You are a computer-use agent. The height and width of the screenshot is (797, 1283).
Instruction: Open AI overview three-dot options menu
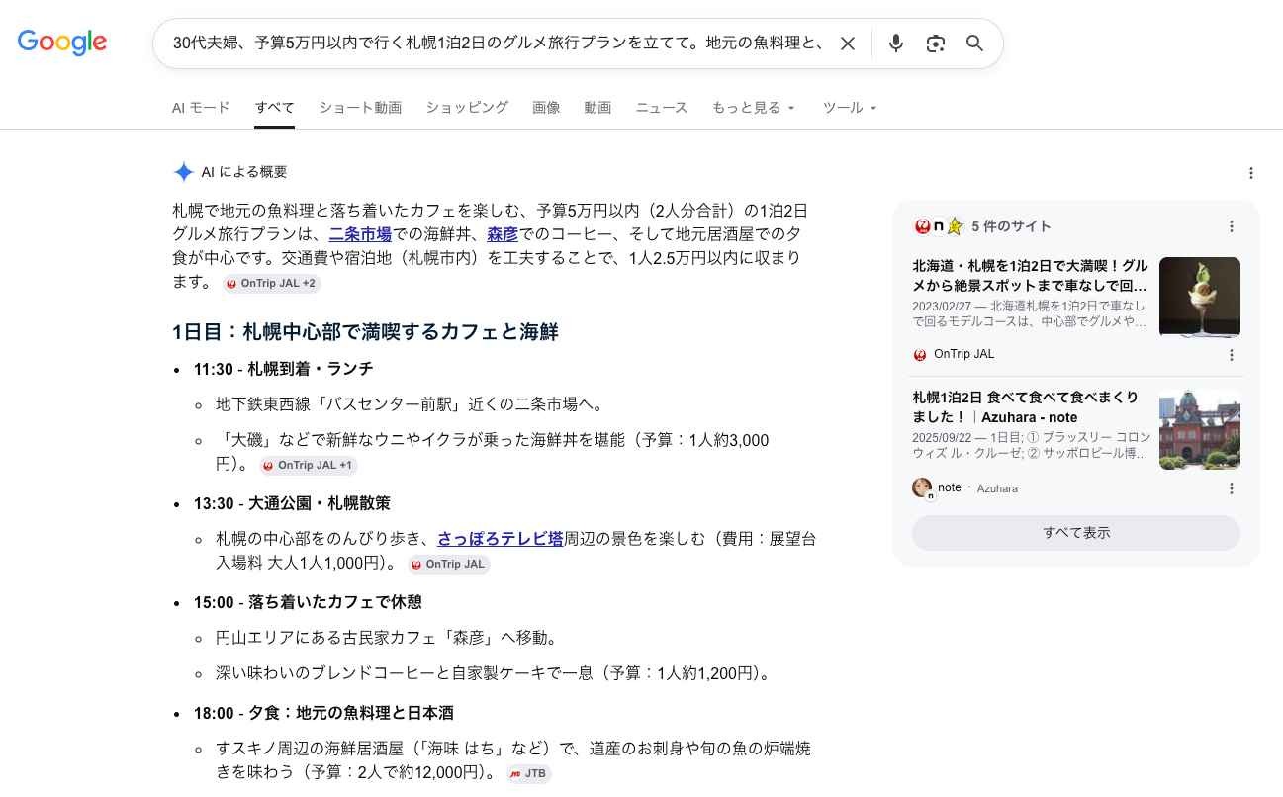[1250, 173]
